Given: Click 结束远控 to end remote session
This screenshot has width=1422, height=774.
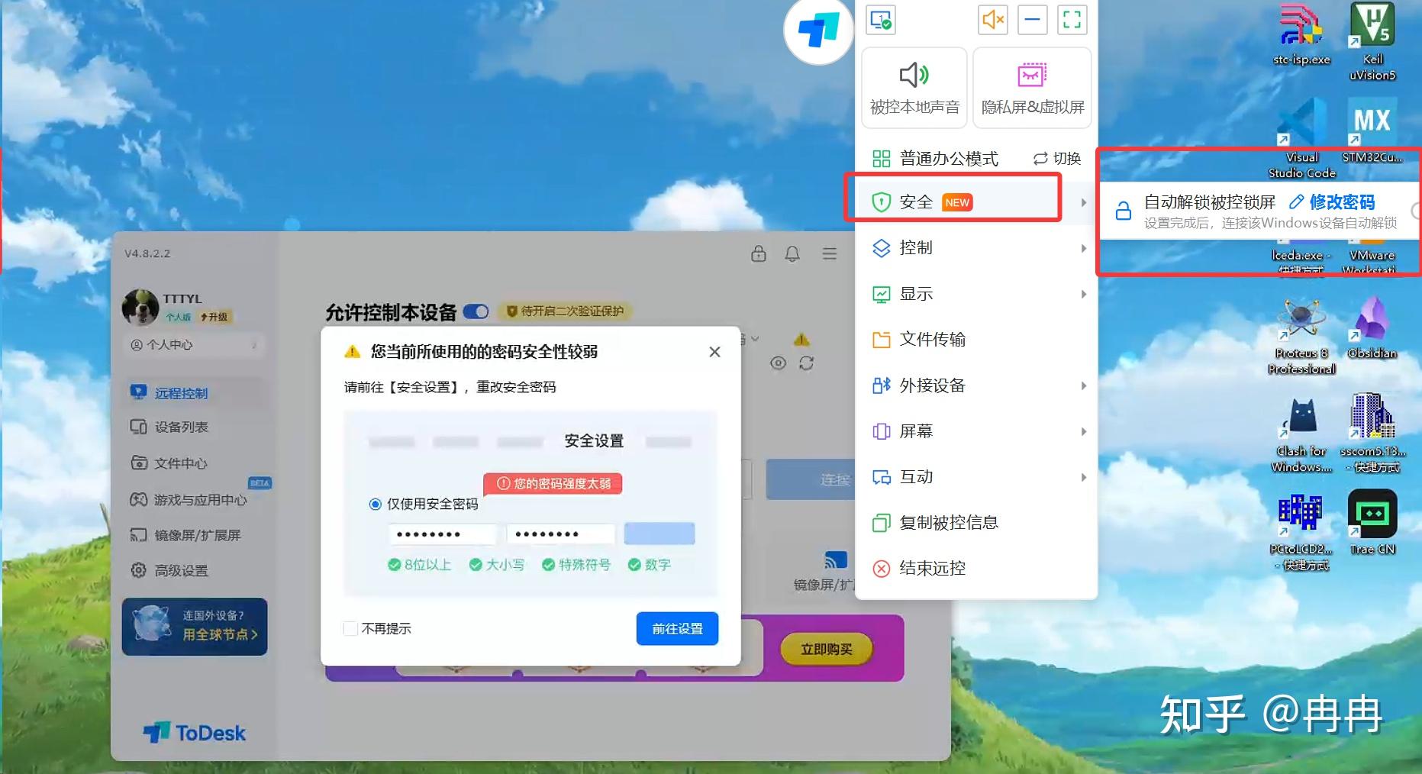Looking at the screenshot, I should 933,569.
